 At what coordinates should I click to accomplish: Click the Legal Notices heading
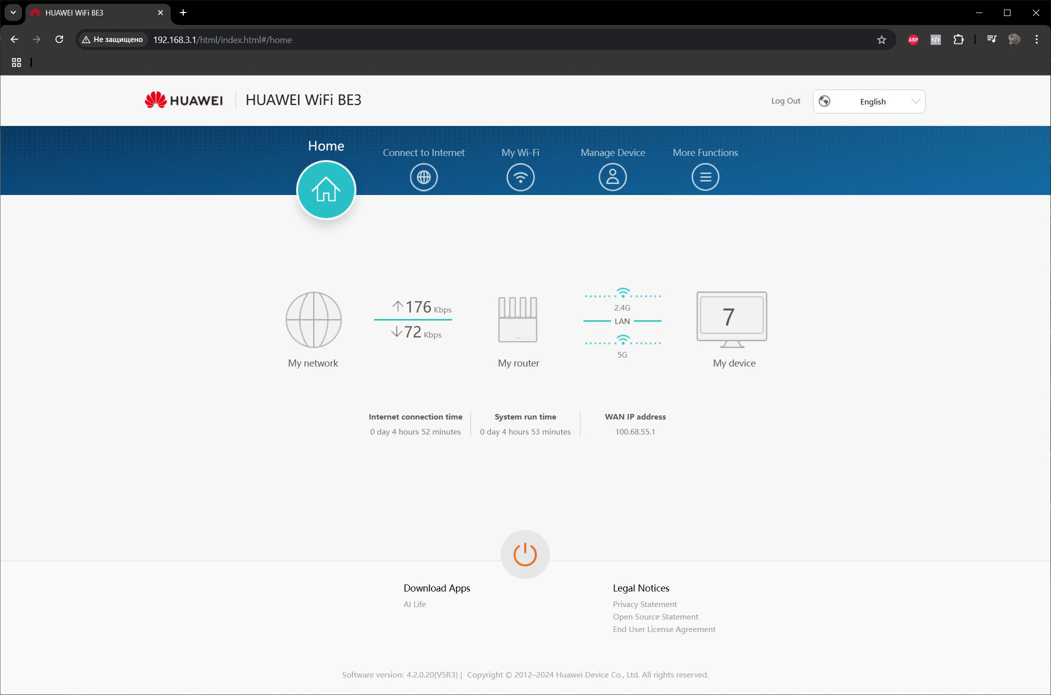[641, 588]
